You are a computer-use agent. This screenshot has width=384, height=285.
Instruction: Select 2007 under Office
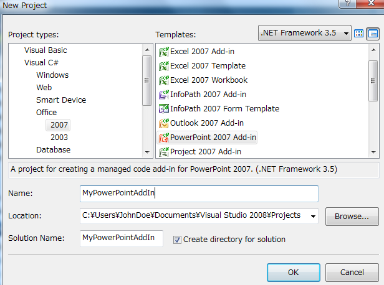click(x=59, y=125)
